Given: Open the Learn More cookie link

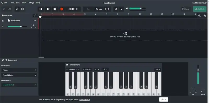Looking at the screenshot, I should [x=84, y=100].
